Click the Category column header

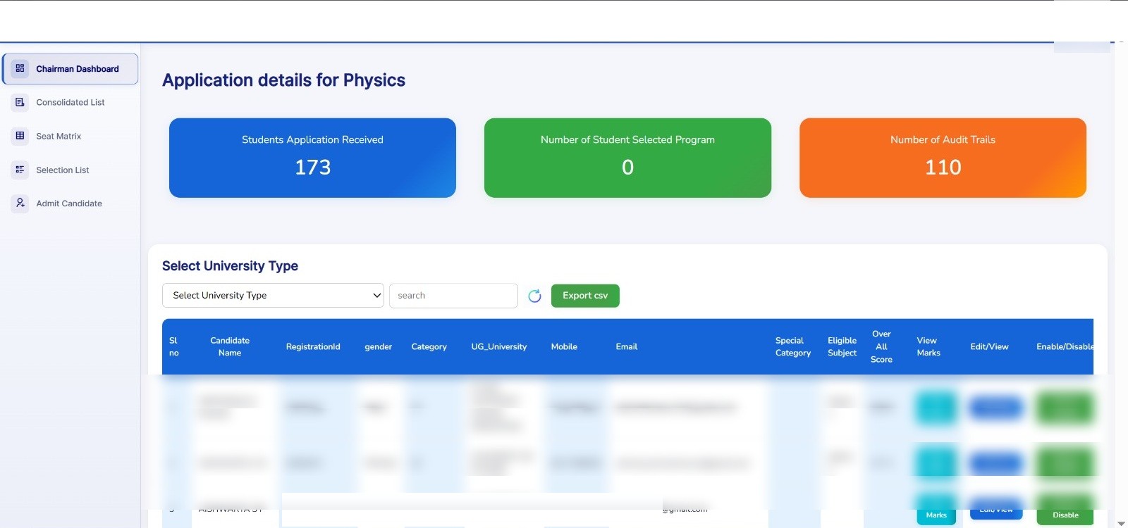[429, 347]
